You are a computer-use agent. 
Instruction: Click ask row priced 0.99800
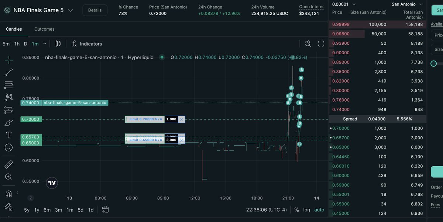[x=377, y=34]
